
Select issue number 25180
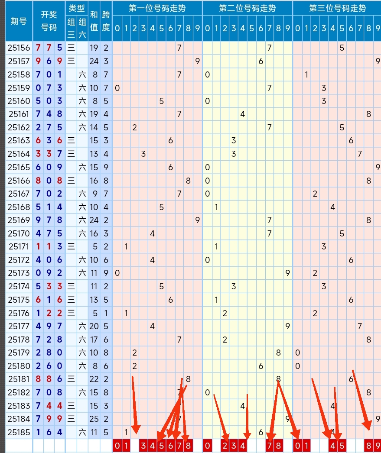pyautogui.click(x=19, y=366)
